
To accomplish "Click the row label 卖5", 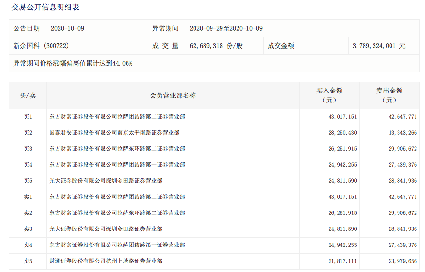I will (28, 261).
